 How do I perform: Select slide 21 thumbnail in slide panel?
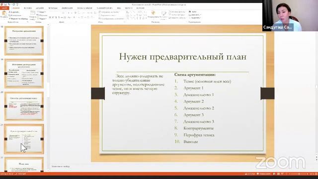click(24, 139)
